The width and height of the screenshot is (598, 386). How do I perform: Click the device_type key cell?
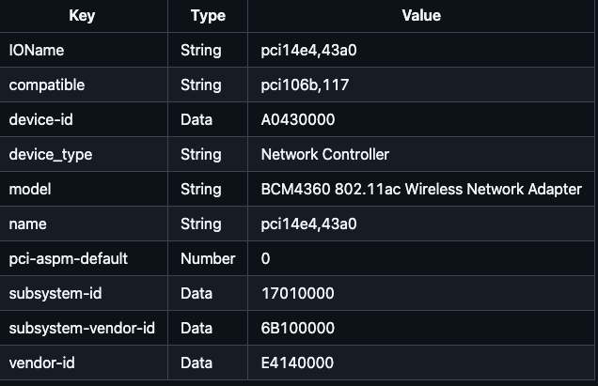click(x=51, y=155)
